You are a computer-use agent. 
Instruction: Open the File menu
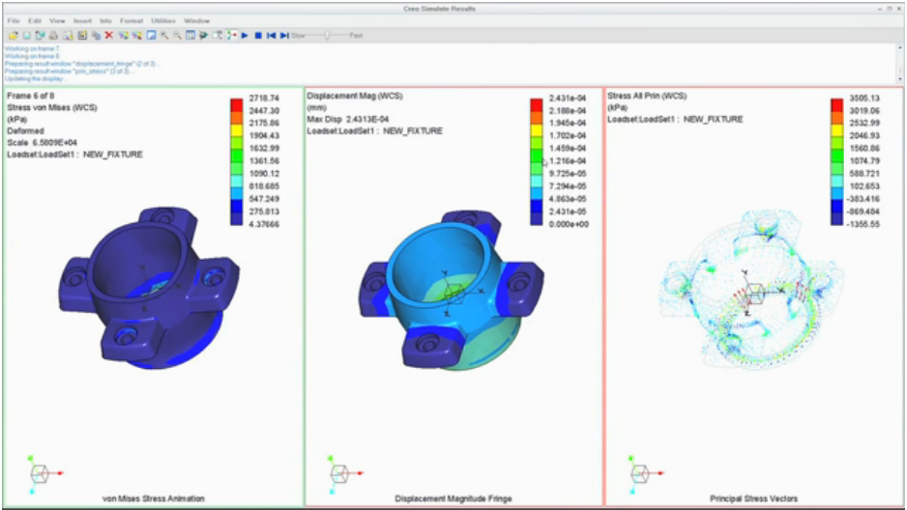[13, 20]
